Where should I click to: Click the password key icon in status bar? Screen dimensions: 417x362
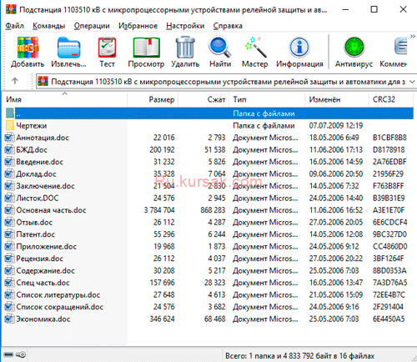[x=21, y=354]
